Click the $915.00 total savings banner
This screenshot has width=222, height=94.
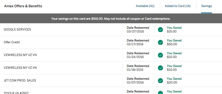[111, 19]
